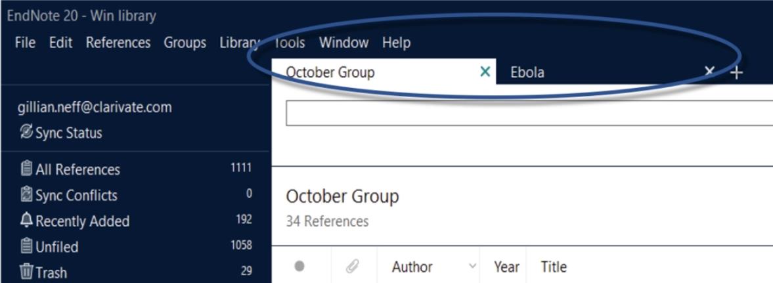Image resolution: width=773 pixels, height=283 pixels.
Task: Sort references by Author column
Action: pos(412,267)
